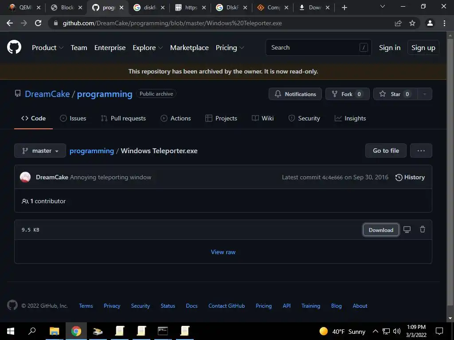
Task: Open the Projects tab
Action: tap(221, 118)
